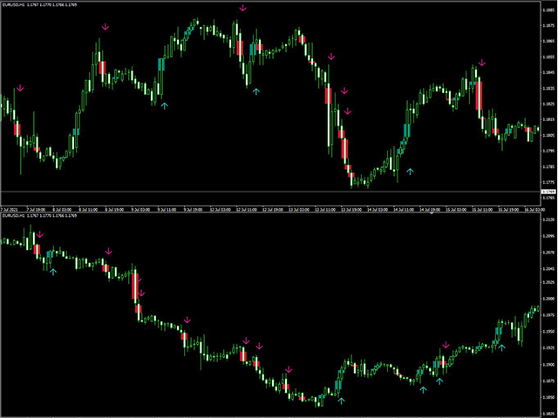
Task: Click the 8 Jul 11:00 time label
Action: pyautogui.click(x=87, y=210)
